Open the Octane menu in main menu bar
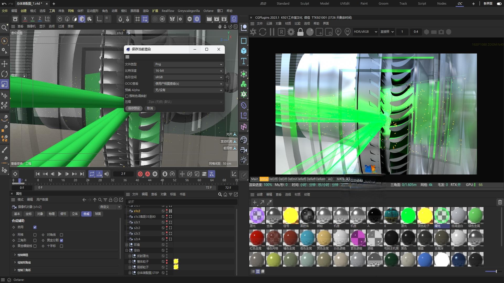Viewport: 504px width, 283px height. coord(208,11)
